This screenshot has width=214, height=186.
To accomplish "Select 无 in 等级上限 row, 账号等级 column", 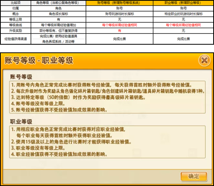I will pos(120,20).
